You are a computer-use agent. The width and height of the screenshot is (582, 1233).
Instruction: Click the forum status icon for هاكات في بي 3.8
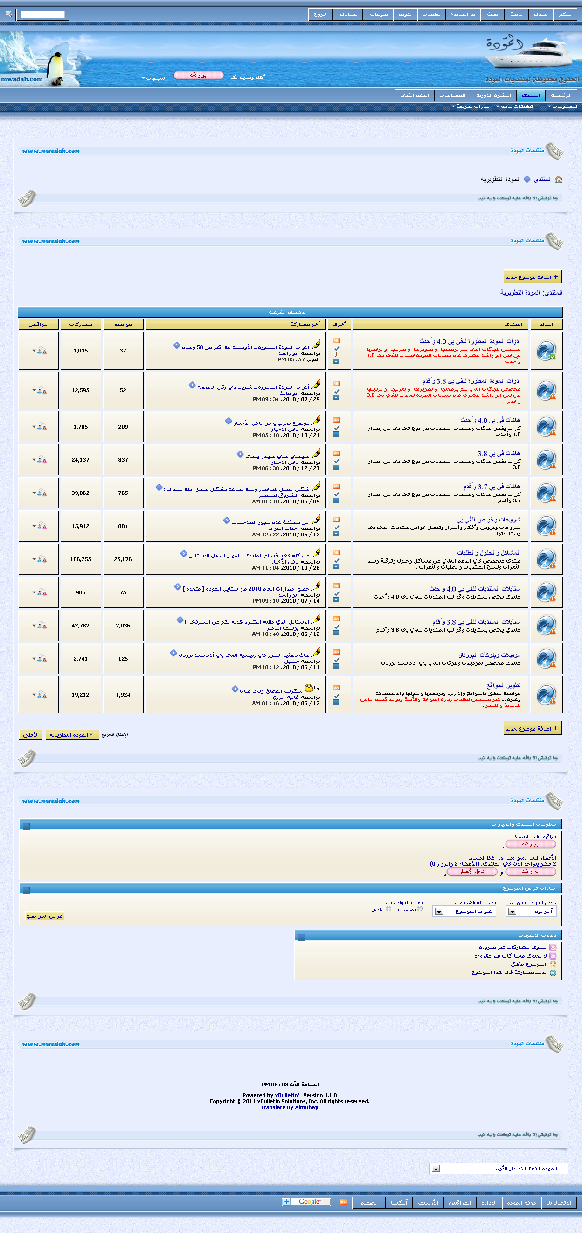546,460
